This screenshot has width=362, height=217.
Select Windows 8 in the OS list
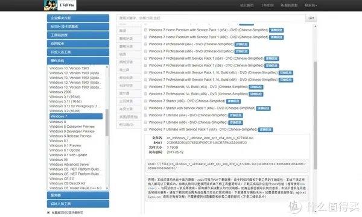tap(57, 122)
